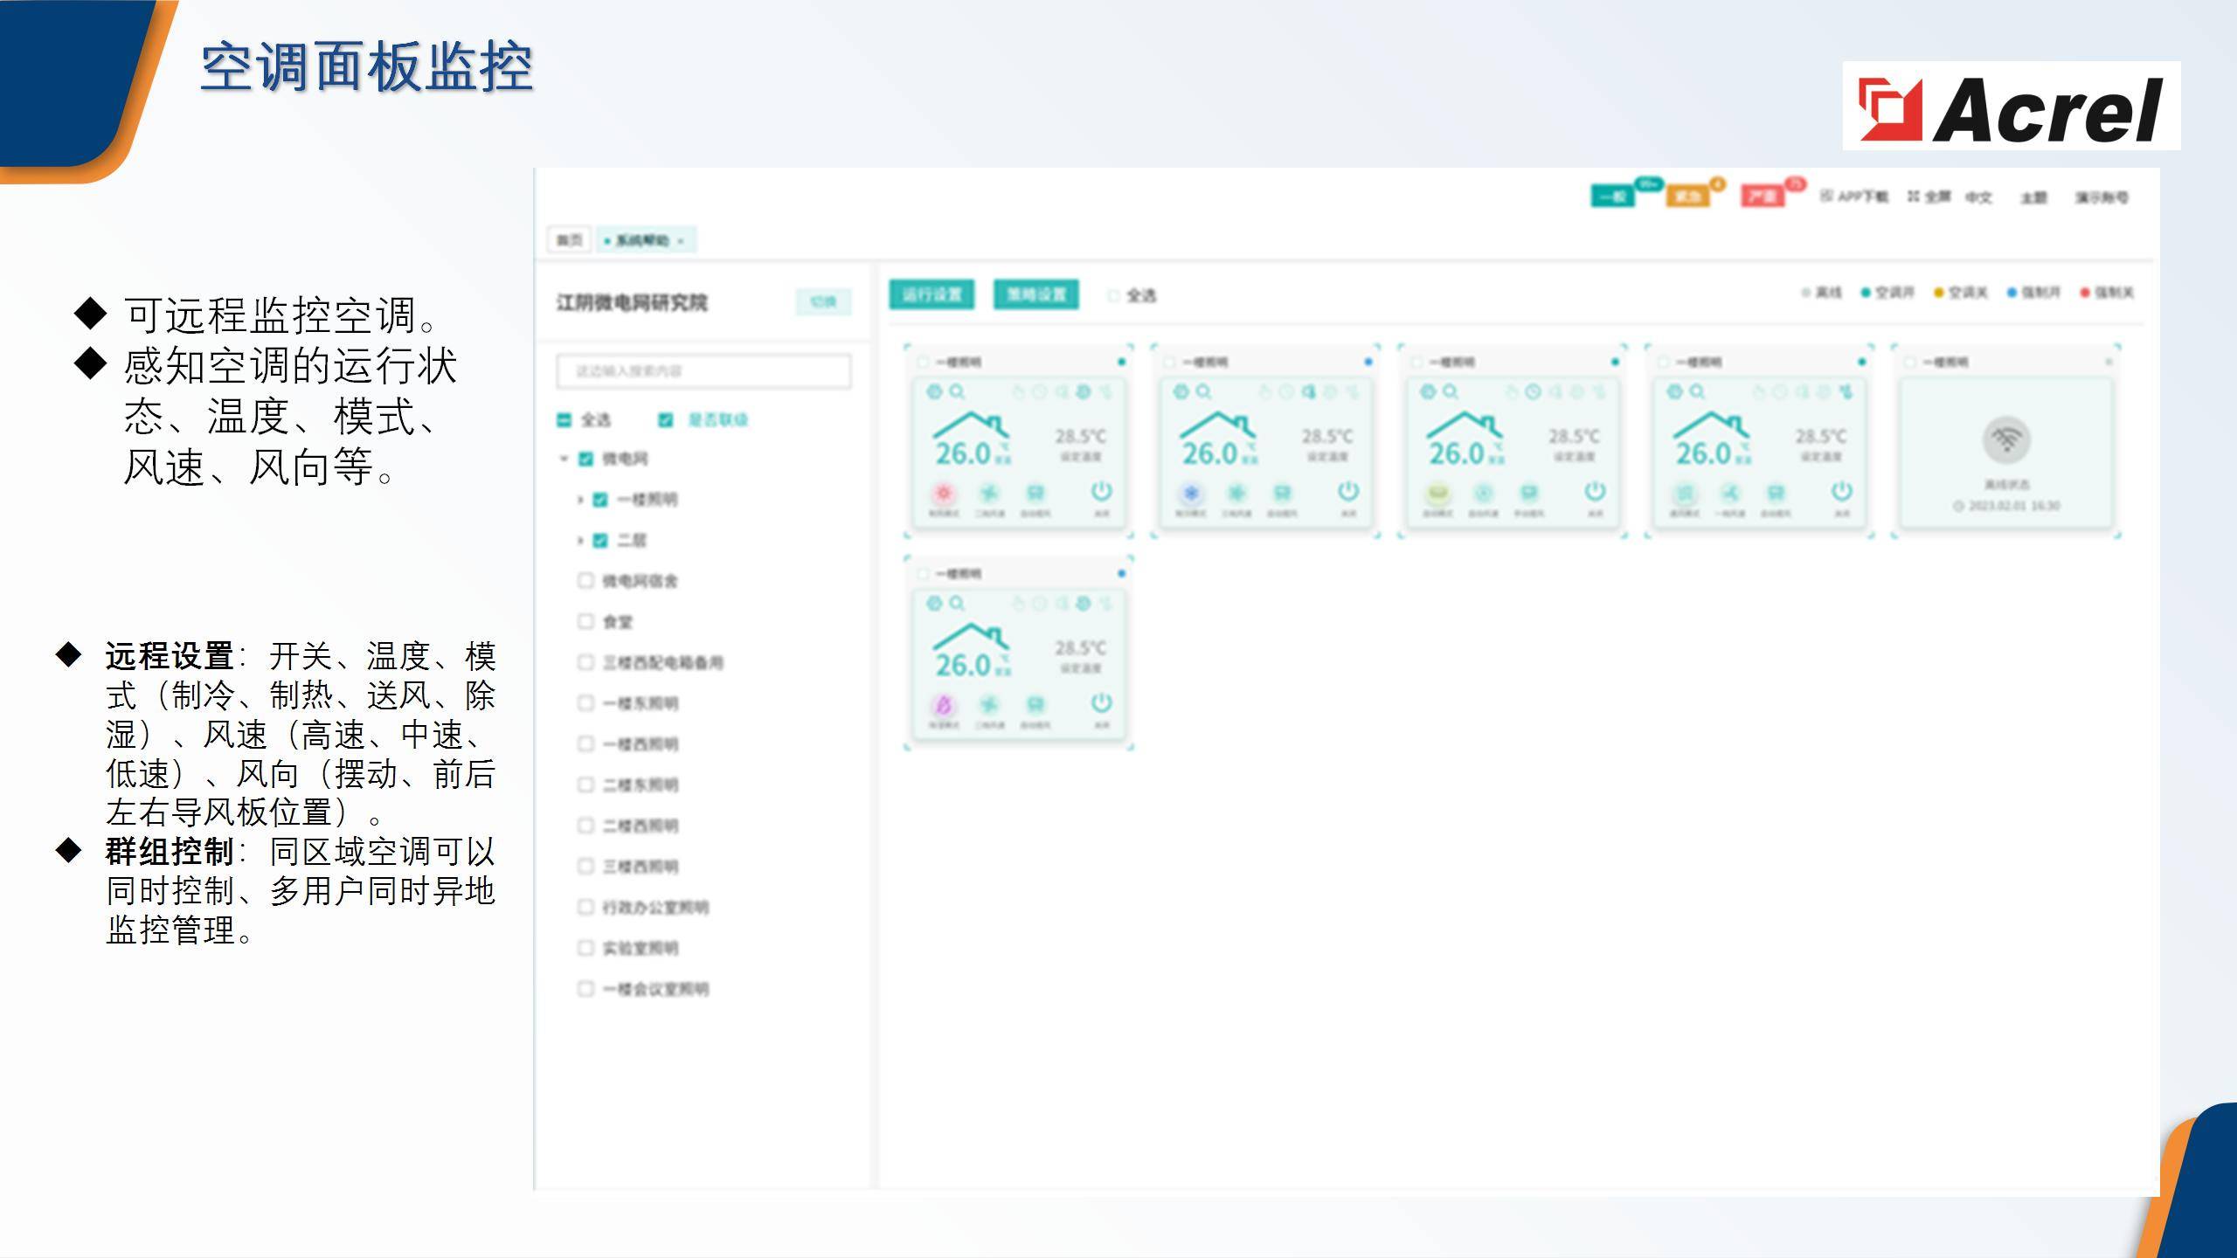Viewport: 2237px width, 1258px height.
Task: Click the power icon on first AC panel
Action: click(1101, 492)
